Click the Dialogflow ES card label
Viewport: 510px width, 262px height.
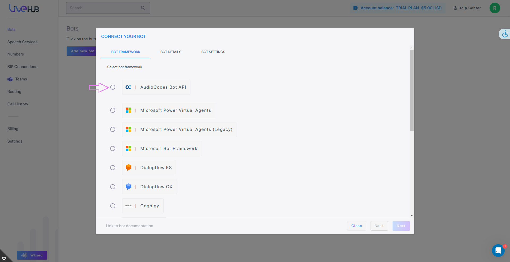pos(156,168)
